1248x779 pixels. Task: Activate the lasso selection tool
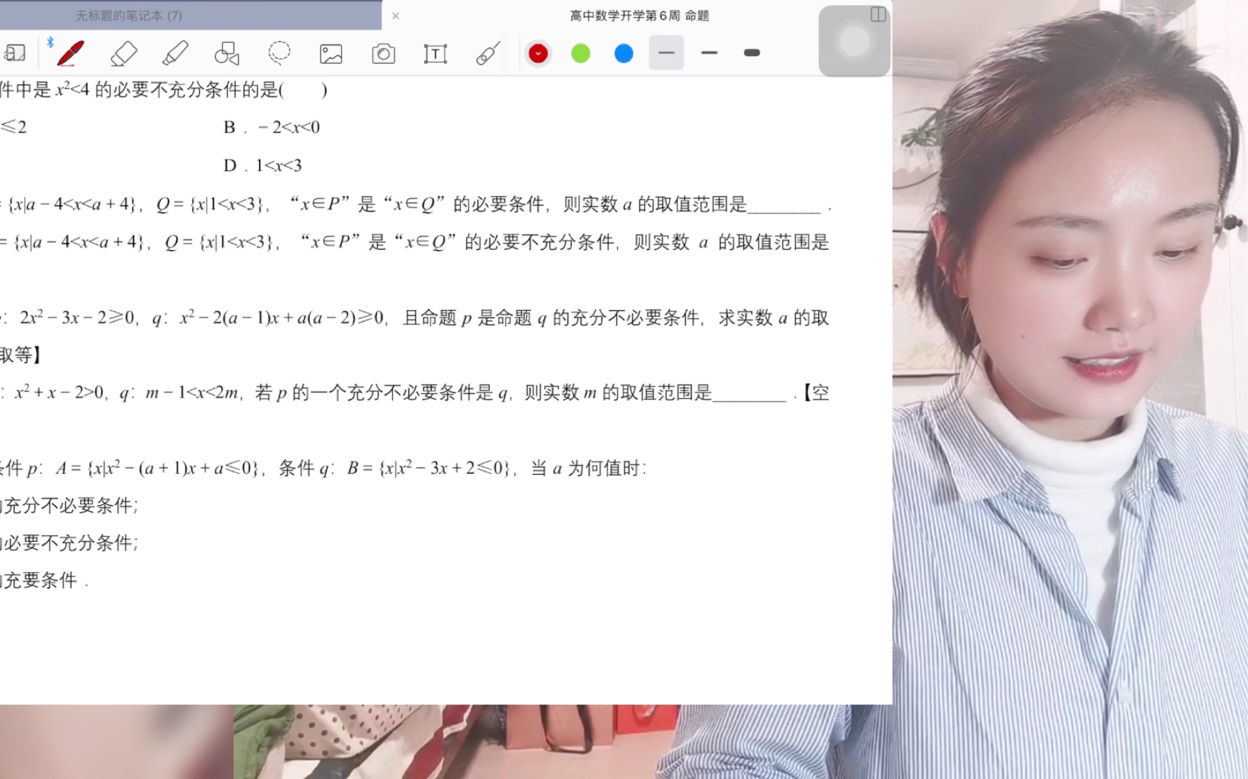[279, 53]
